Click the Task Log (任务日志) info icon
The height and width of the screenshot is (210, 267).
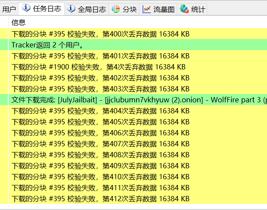(26, 8)
